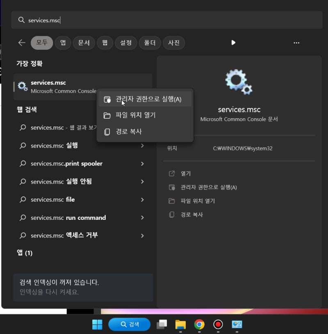The width and height of the screenshot is (328, 334).
Task: Open the services.msc 실행 web suggestion
Action: 54,145
